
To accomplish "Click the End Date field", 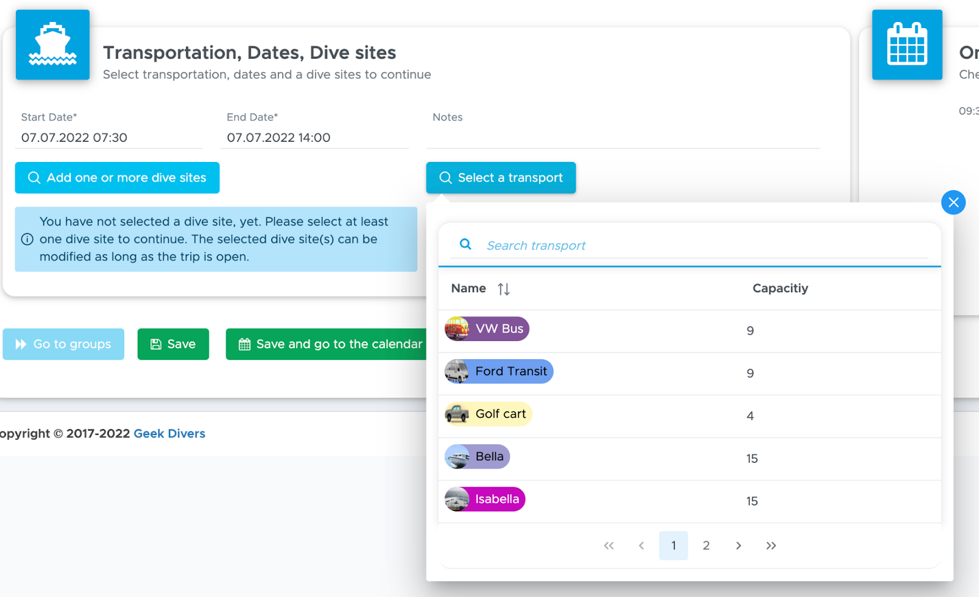I will (315, 137).
